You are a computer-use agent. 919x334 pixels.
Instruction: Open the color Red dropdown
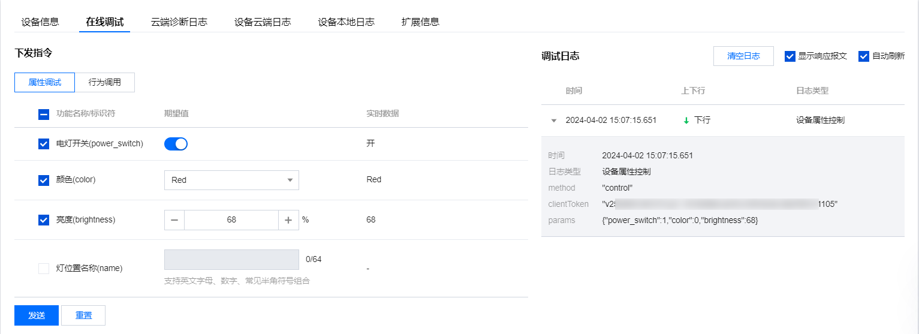pos(231,180)
